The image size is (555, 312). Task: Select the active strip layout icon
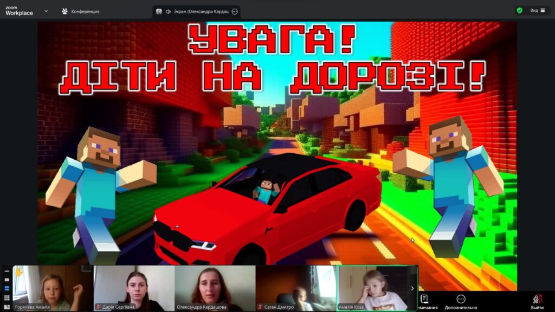point(7,289)
